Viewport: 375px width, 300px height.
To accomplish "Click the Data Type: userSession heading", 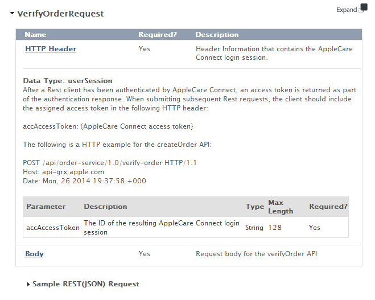I will tap(68, 81).
